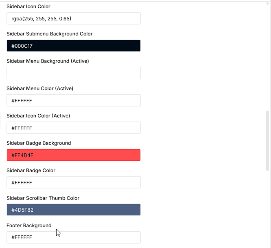Click the Sidebar Icon Color label text
Screen dimensions: 271x248
28,7
